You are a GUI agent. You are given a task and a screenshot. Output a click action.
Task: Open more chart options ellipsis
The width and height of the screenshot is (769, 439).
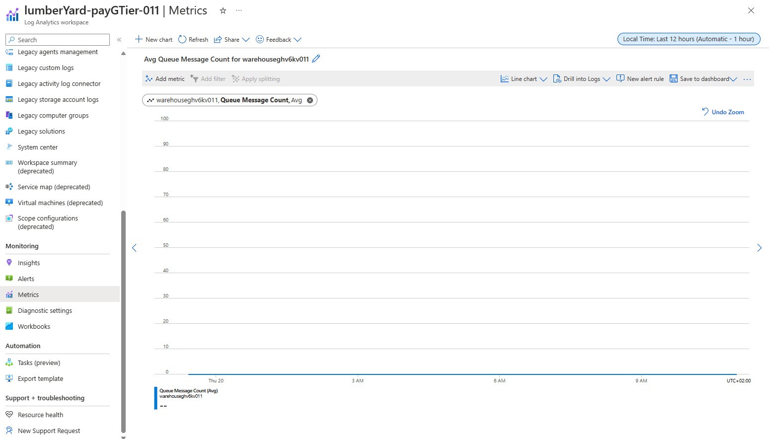[747, 79]
